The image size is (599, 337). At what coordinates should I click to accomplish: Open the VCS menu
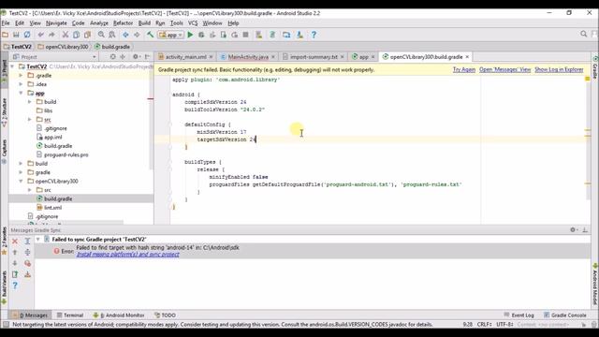coord(193,23)
